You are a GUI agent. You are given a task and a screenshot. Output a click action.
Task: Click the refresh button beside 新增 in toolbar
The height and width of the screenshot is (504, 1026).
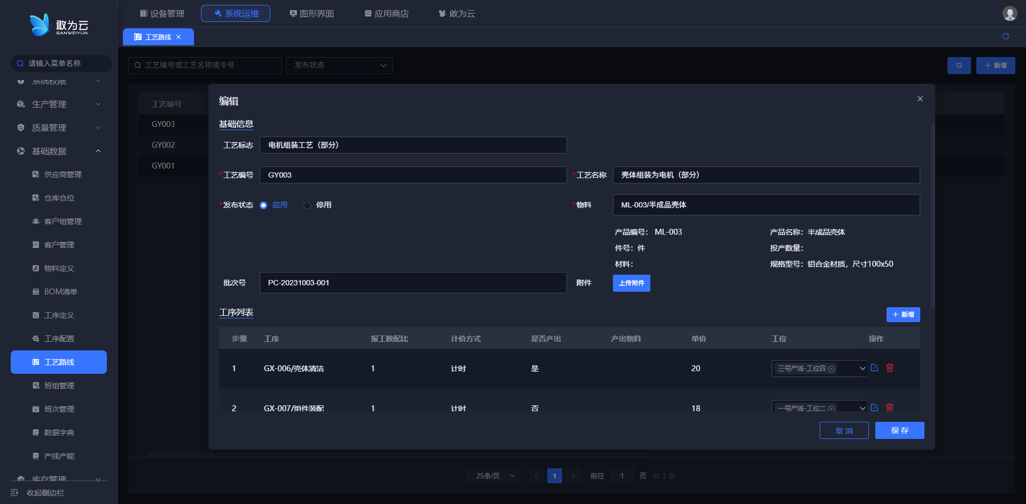(959, 66)
